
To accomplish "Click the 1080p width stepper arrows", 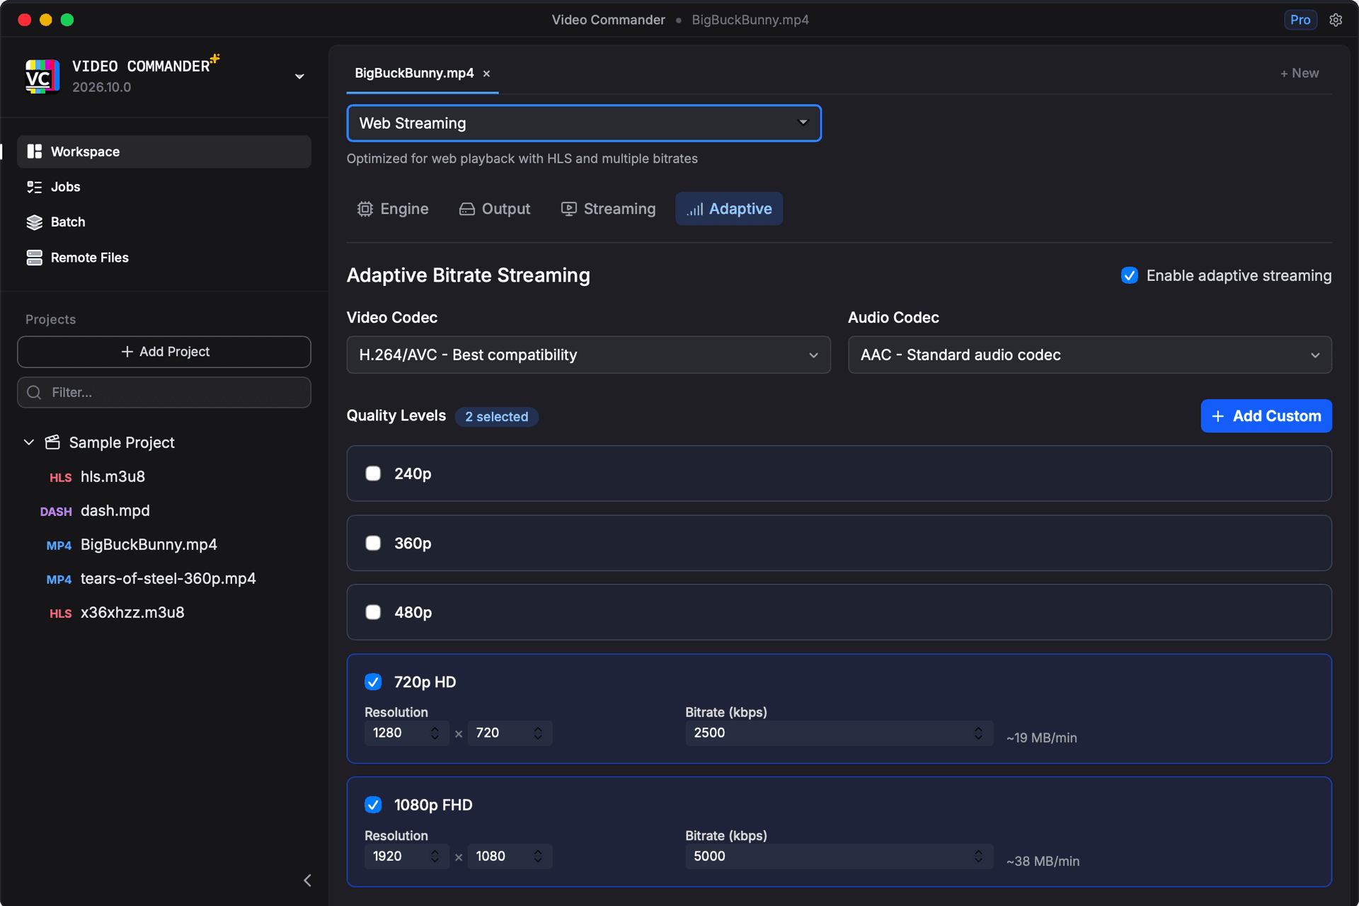I will coord(435,856).
